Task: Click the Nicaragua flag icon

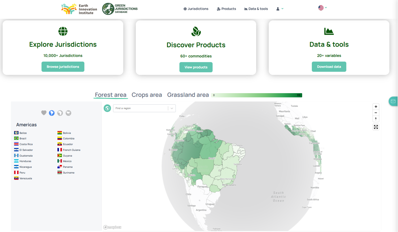Action: 16,167
